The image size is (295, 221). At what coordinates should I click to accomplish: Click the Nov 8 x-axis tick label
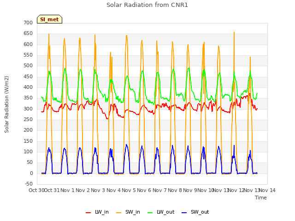point(175,190)
